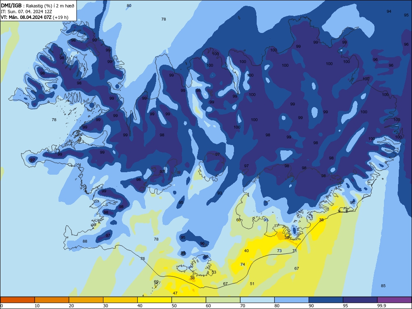Click the 90–95% dark blue legend swatch
The width and height of the screenshot is (412, 309).
pyautogui.click(x=326, y=300)
